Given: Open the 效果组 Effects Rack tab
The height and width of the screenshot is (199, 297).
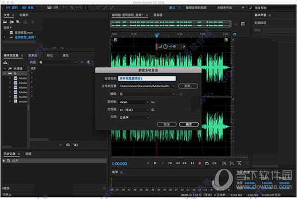Looking at the screenshot, I should [33, 55].
